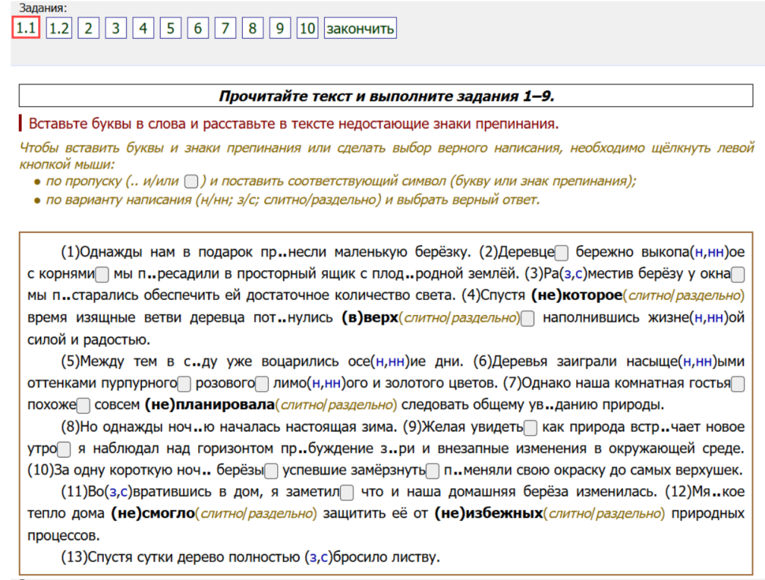
Task: Open task 1.2 in the task list
Action: pyautogui.click(x=58, y=29)
